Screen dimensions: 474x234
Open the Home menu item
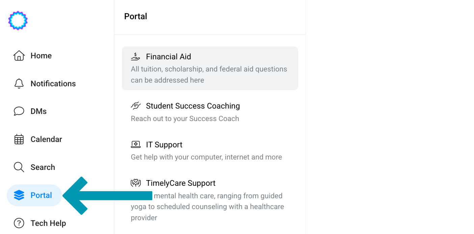click(41, 56)
